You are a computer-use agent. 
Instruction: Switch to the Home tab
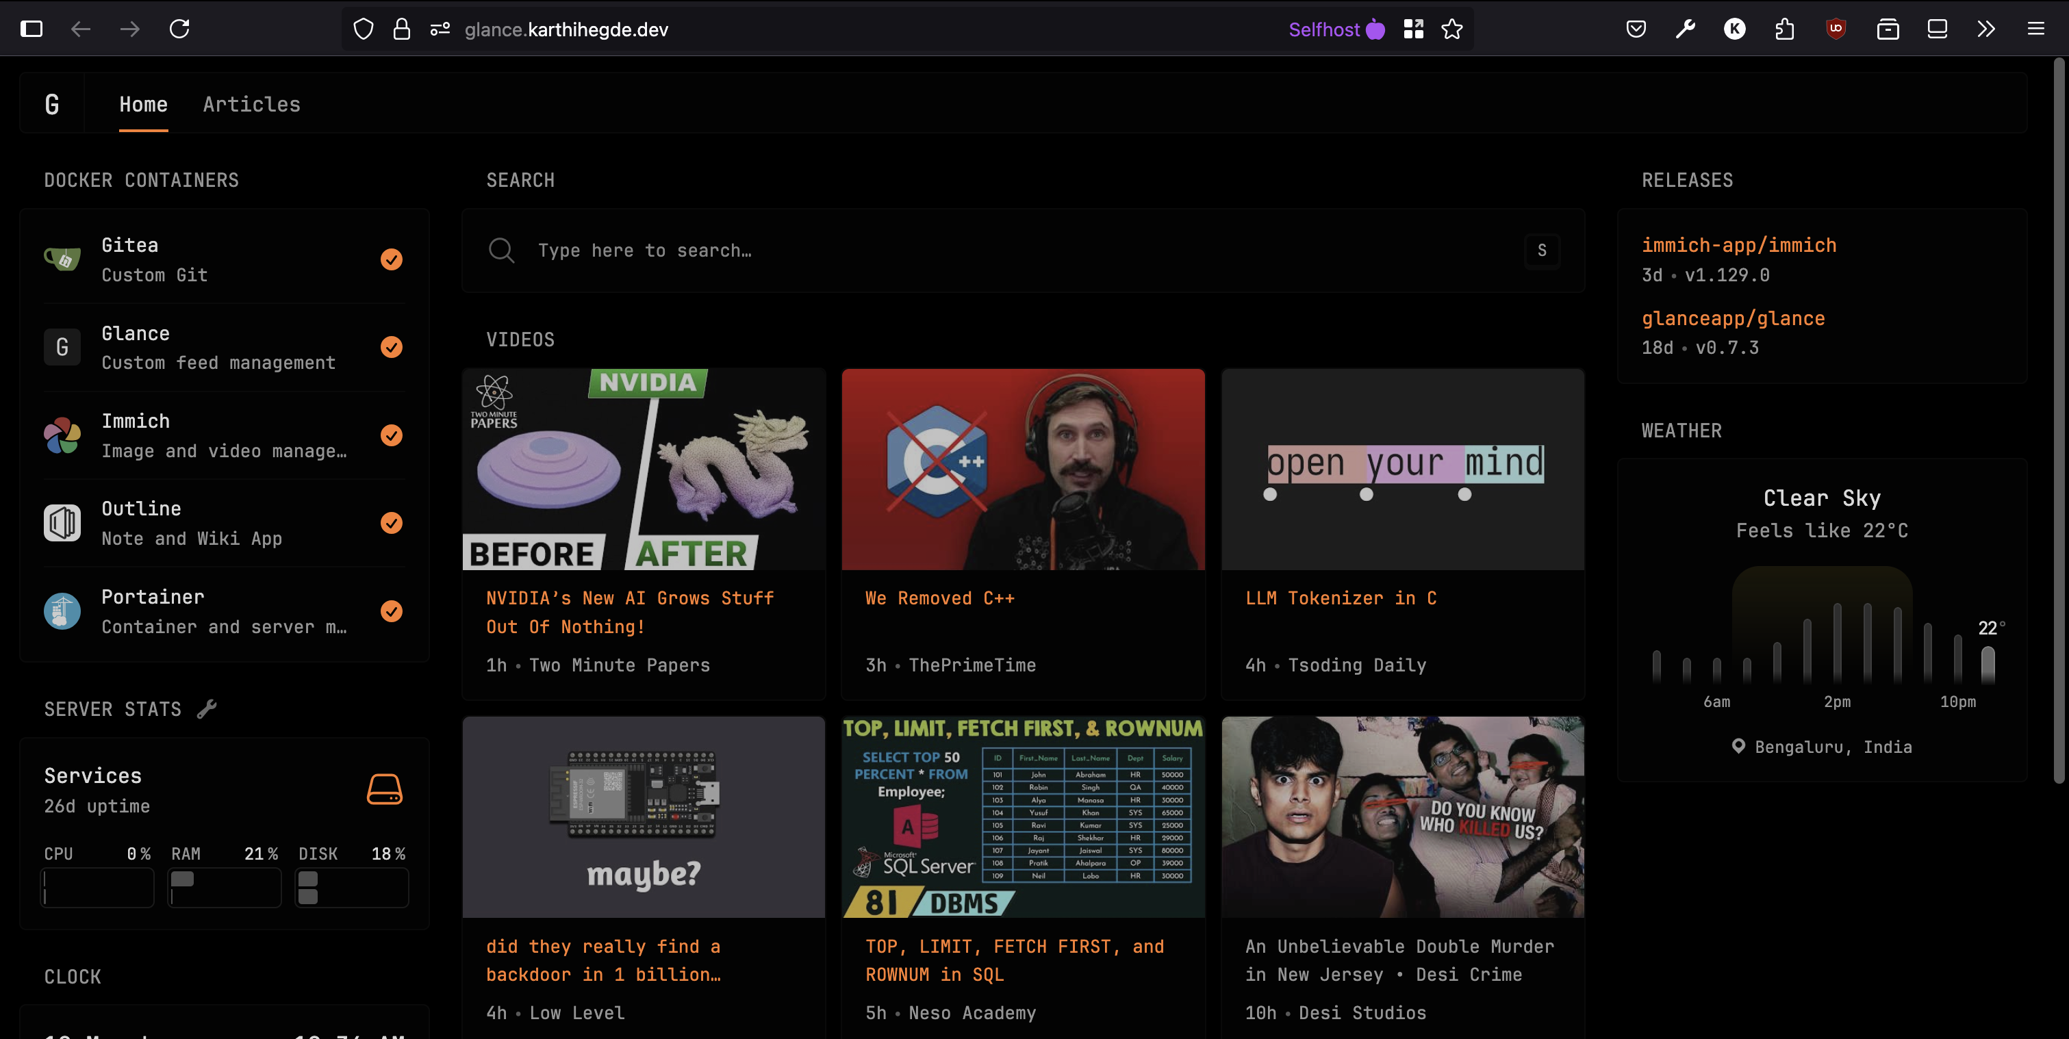144,105
